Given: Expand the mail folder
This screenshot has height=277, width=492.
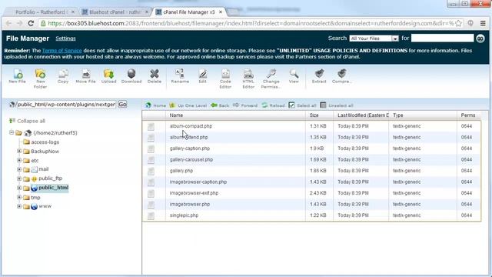Looking at the screenshot, I should pyautogui.click(x=19, y=169).
